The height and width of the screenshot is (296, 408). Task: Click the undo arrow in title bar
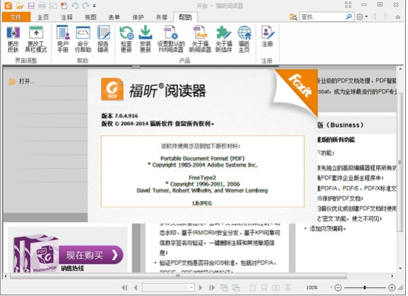click(74, 5)
